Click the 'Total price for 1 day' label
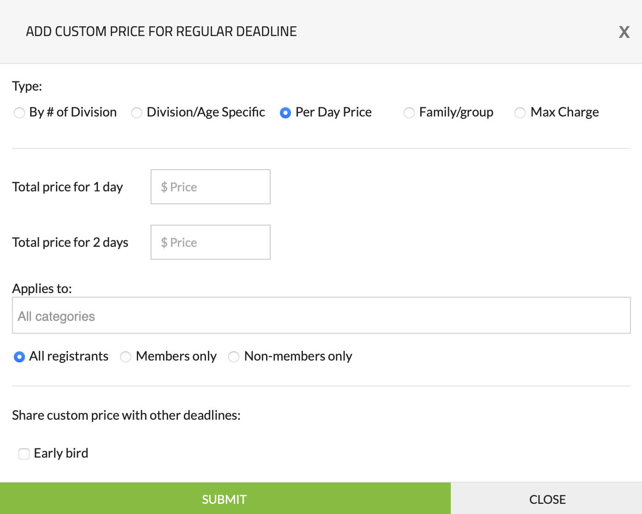Image resolution: width=642 pixels, height=514 pixels. click(67, 187)
